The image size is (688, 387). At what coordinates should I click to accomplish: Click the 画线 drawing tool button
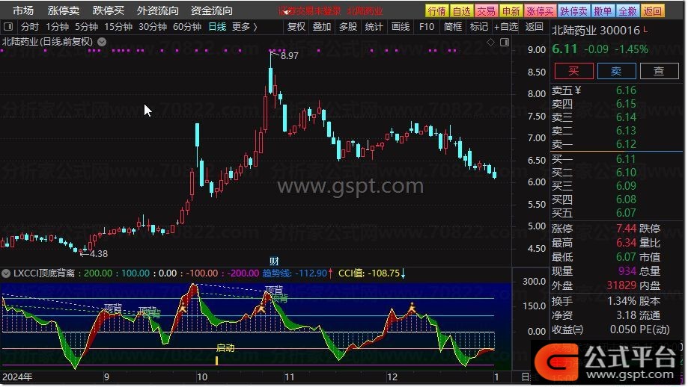click(x=401, y=27)
